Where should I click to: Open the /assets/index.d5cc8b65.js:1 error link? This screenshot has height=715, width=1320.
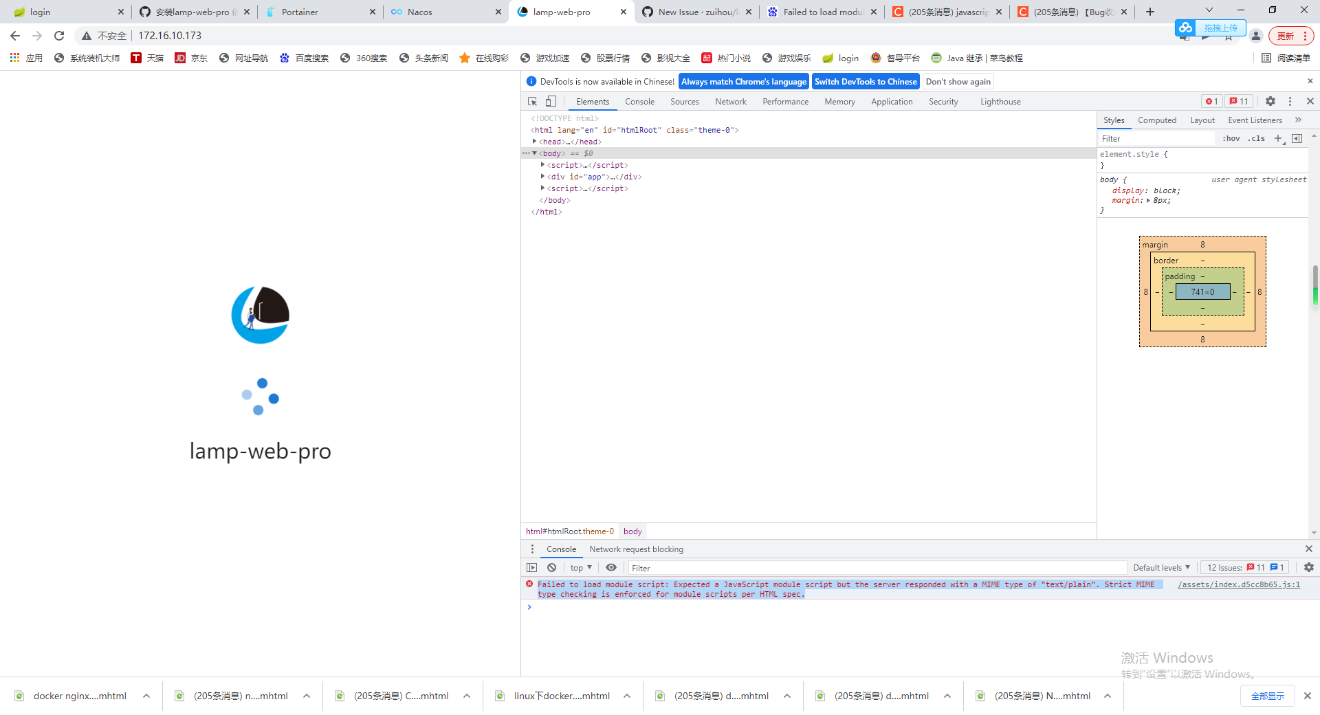(x=1238, y=584)
